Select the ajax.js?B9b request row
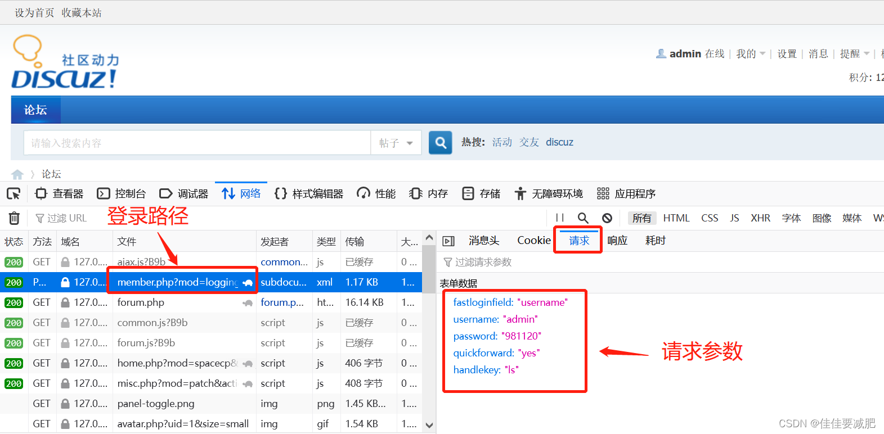This screenshot has width=884, height=434. point(211,262)
